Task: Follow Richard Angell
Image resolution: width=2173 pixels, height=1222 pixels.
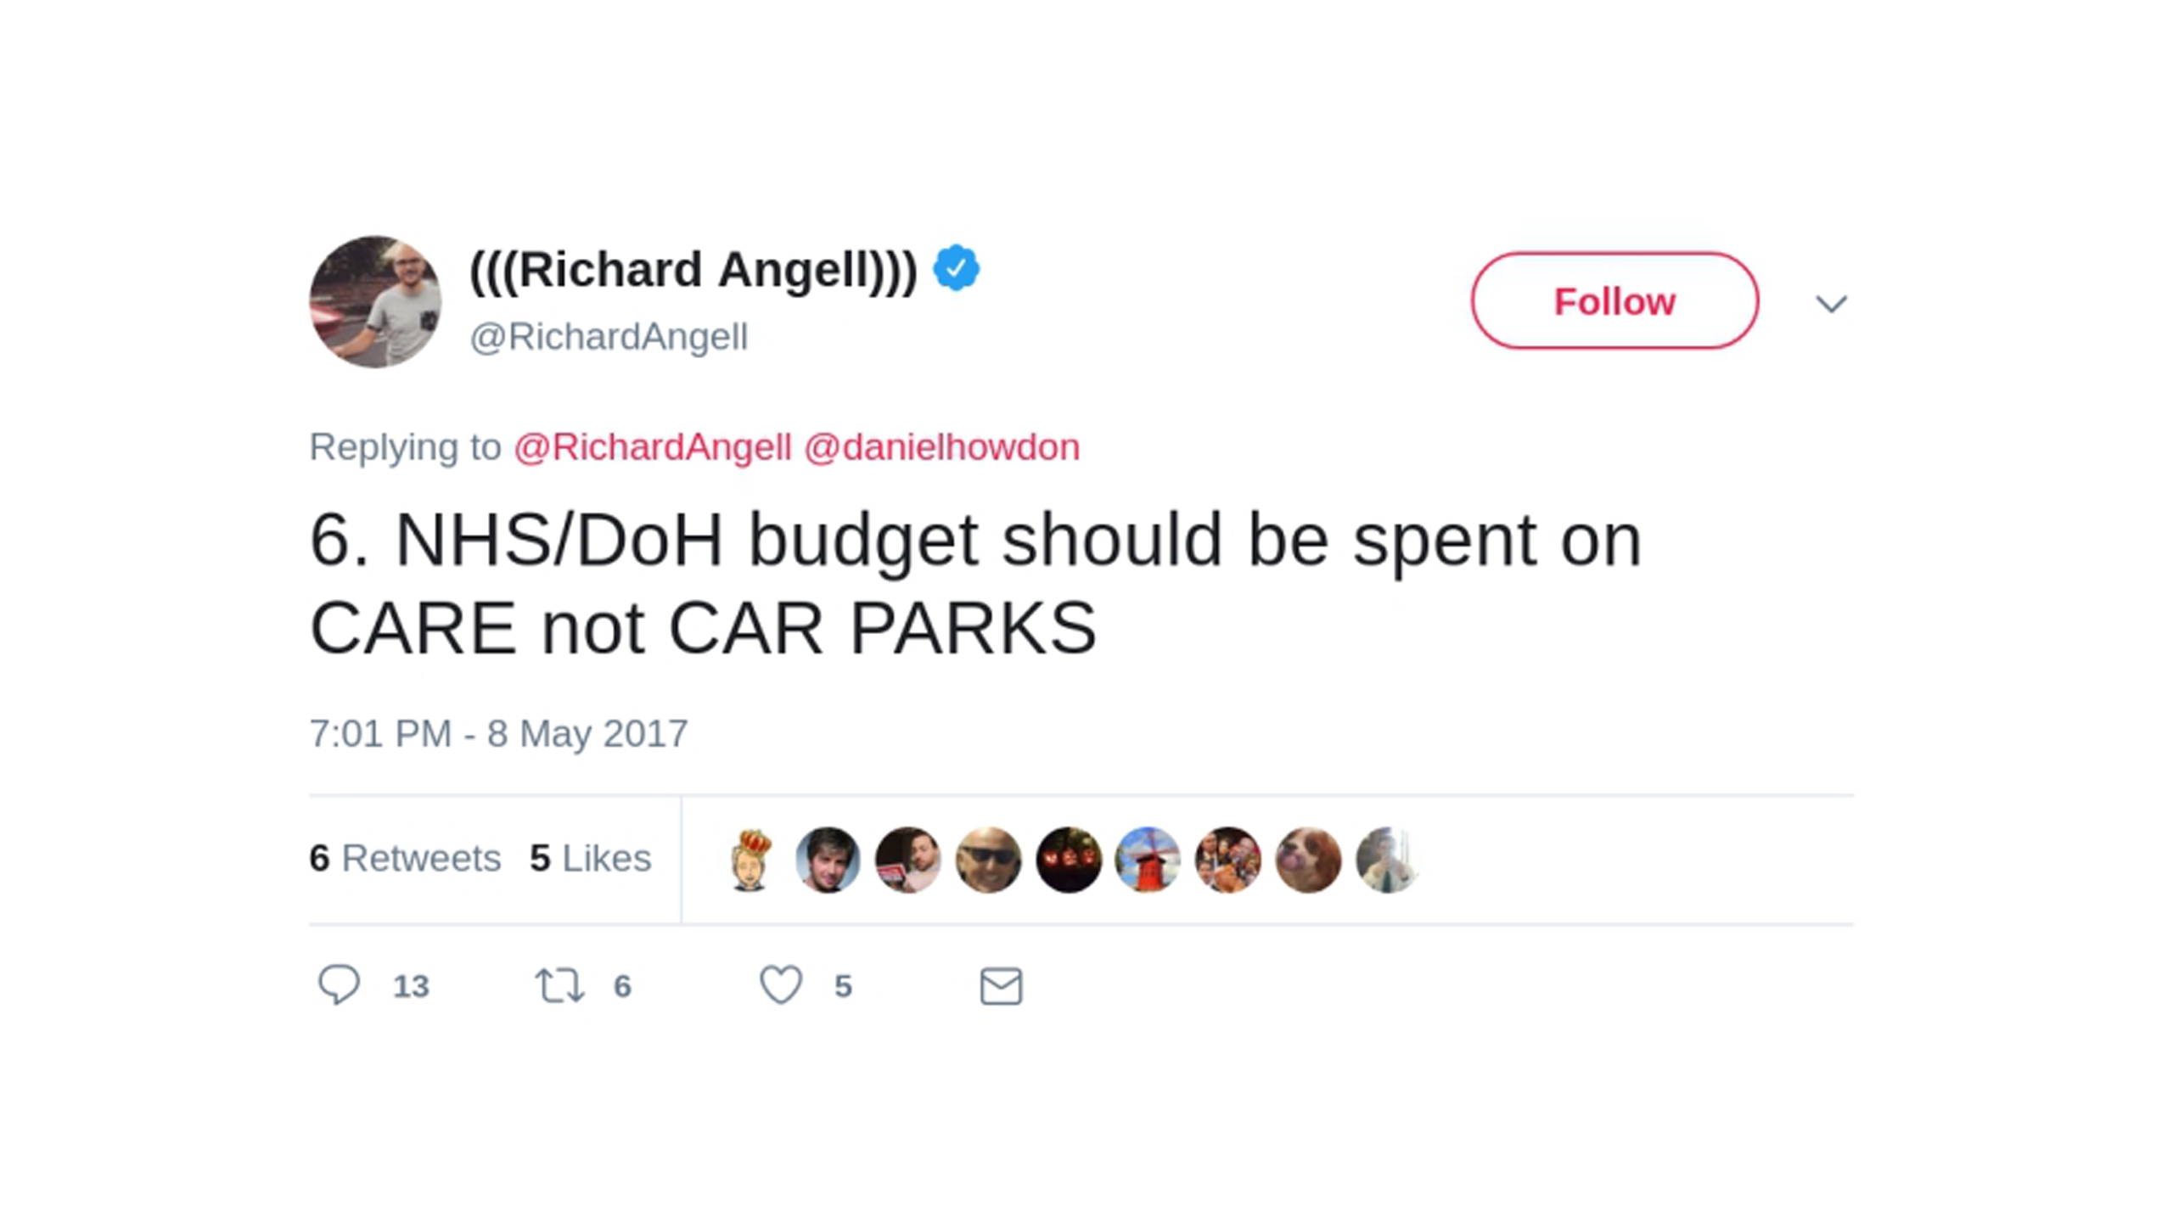Action: (x=1614, y=300)
